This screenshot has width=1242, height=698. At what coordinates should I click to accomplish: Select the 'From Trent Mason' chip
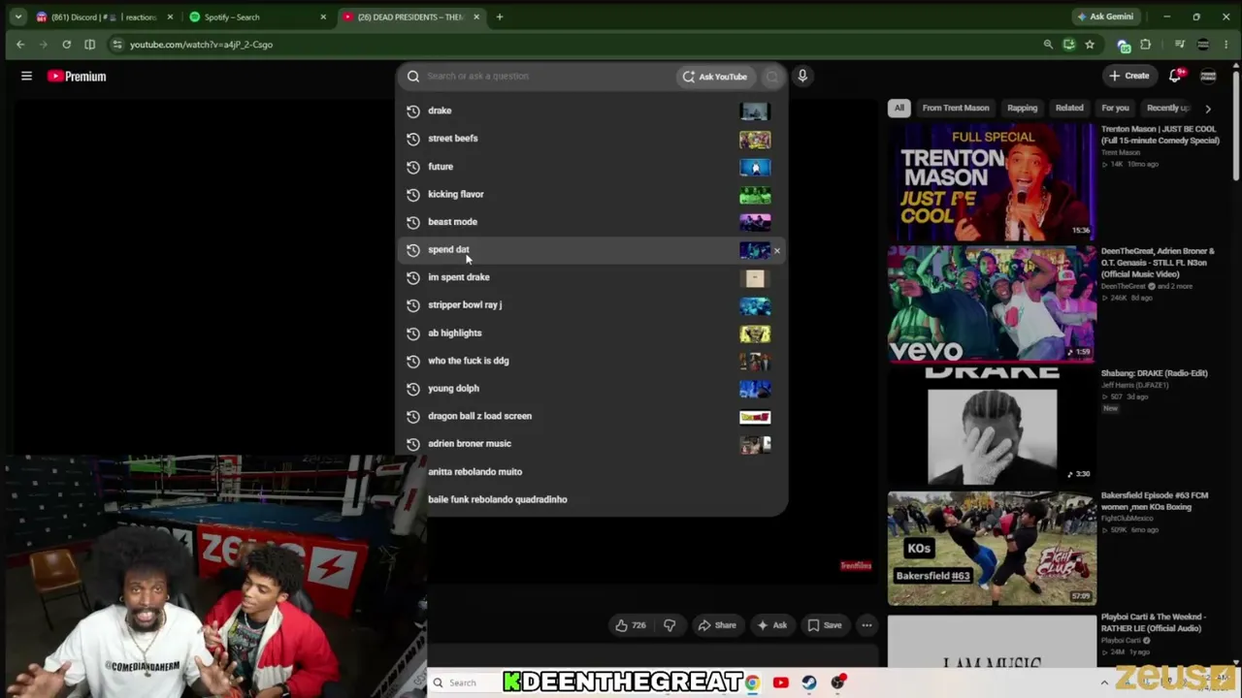coord(956,109)
